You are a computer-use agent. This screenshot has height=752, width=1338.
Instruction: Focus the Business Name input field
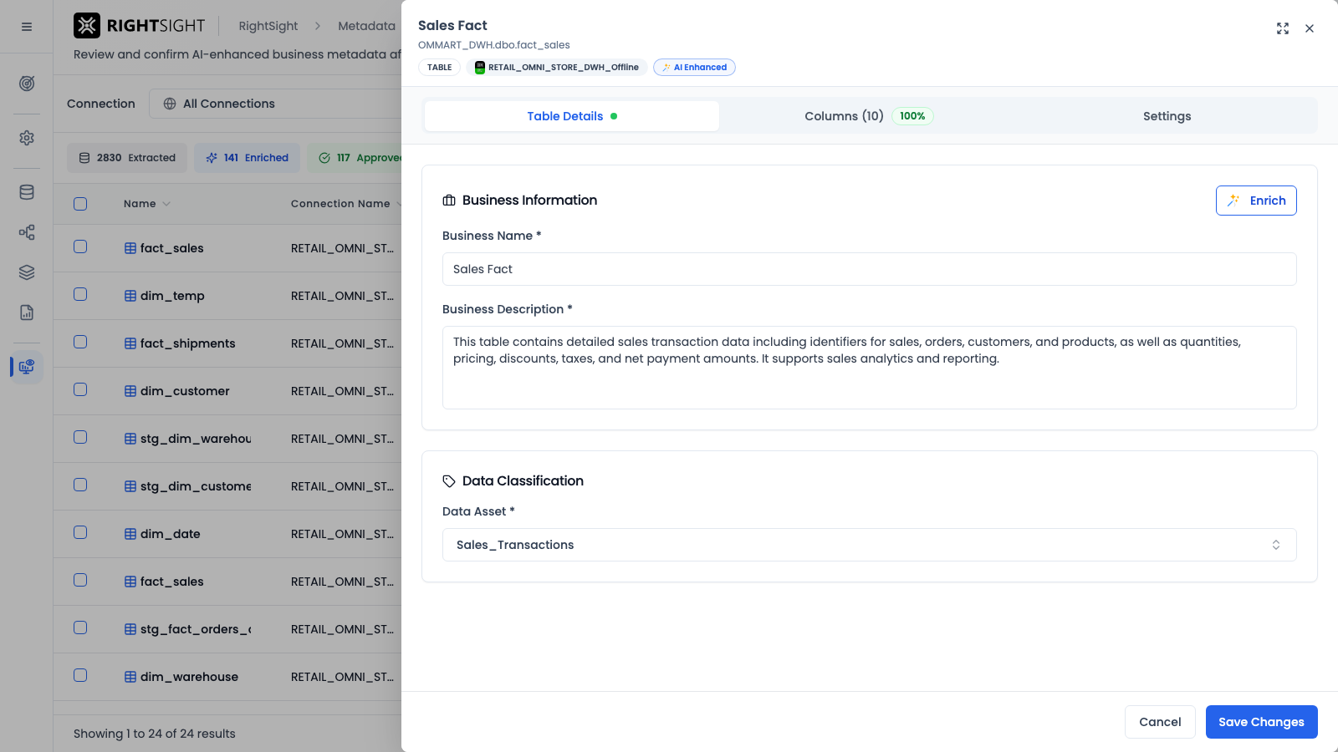(869, 269)
